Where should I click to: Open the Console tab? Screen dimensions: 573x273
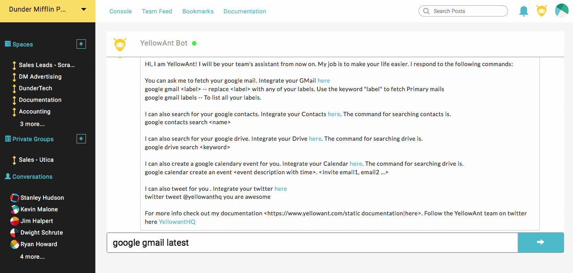point(120,11)
